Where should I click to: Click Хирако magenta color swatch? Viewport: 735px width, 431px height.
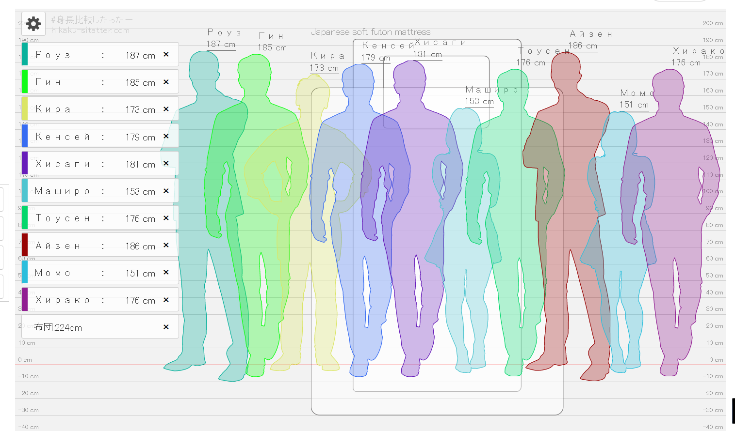tap(25, 299)
